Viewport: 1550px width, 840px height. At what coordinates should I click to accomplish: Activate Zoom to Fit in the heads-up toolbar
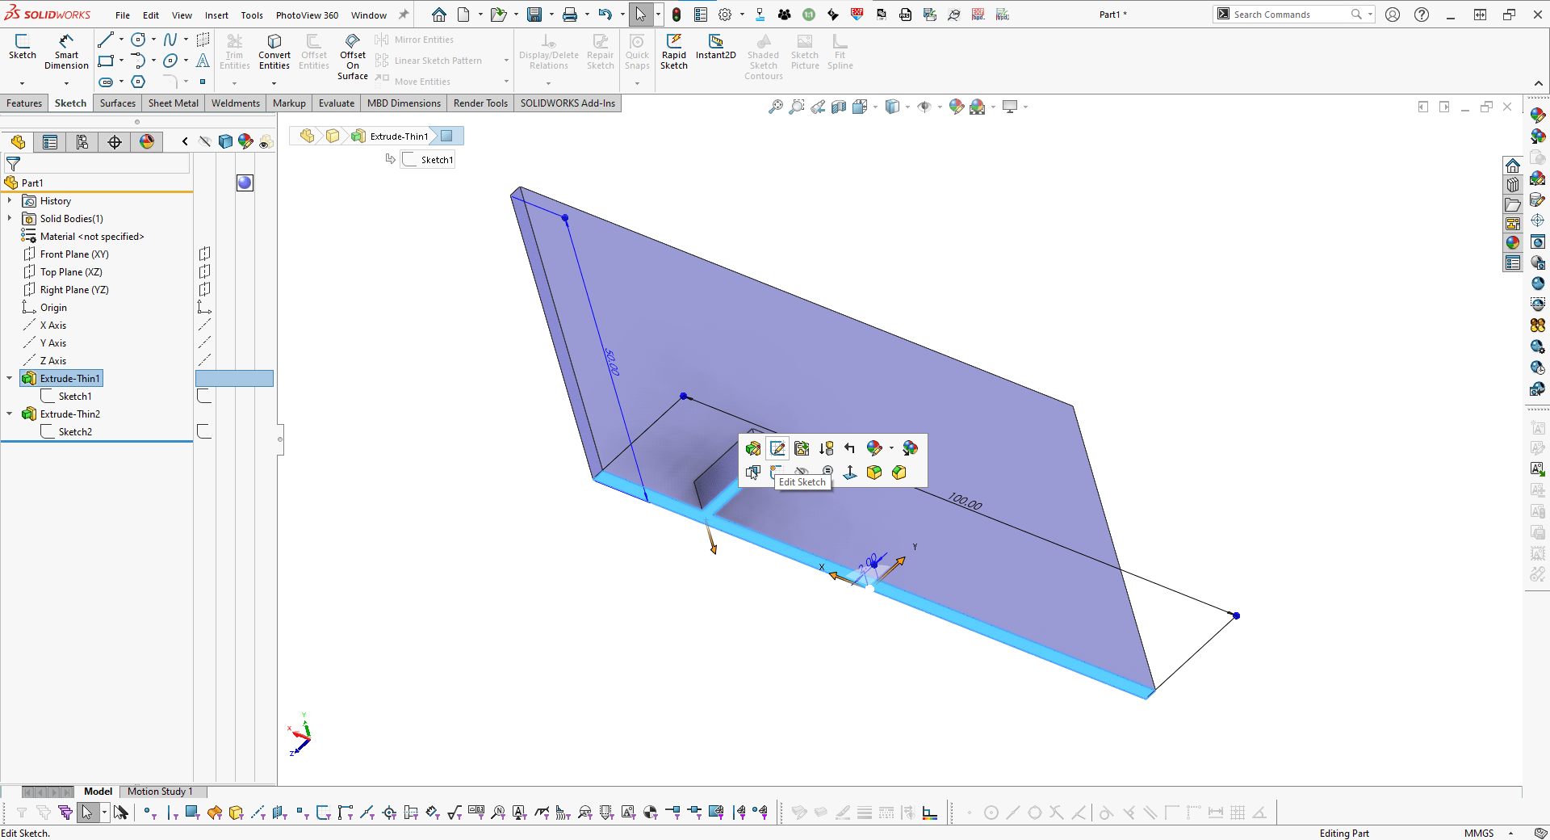pyautogui.click(x=776, y=106)
